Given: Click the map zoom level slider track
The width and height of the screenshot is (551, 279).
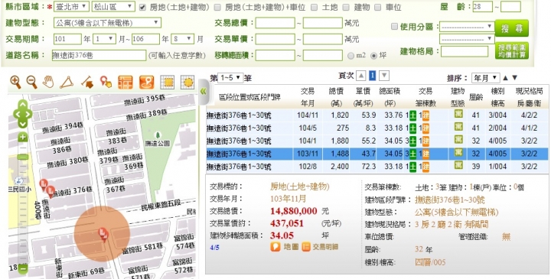Looking at the screenshot, I should (x=22, y=203).
